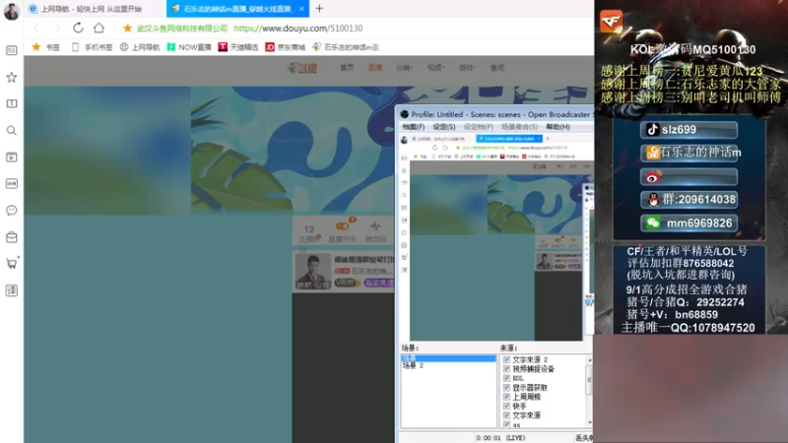Open a new browser tab with plus
This screenshot has width=788, height=443.
[x=319, y=9]
